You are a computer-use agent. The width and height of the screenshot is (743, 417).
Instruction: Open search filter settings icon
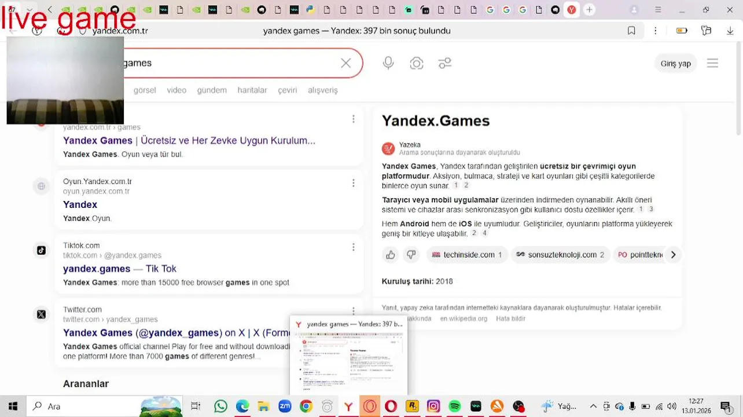pos(444,63)
